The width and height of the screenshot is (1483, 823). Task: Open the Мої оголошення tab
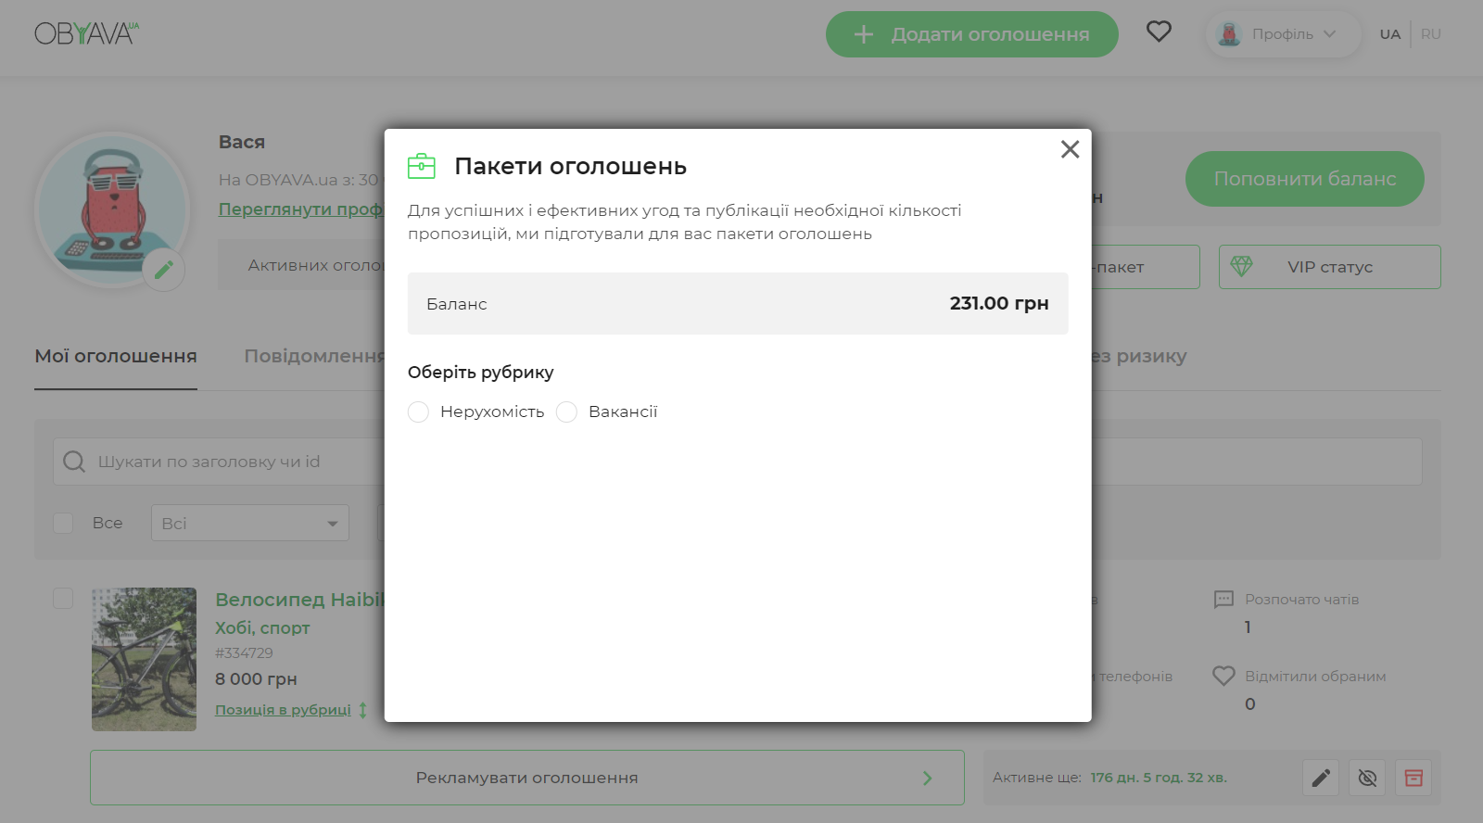[x=116, y=356]
